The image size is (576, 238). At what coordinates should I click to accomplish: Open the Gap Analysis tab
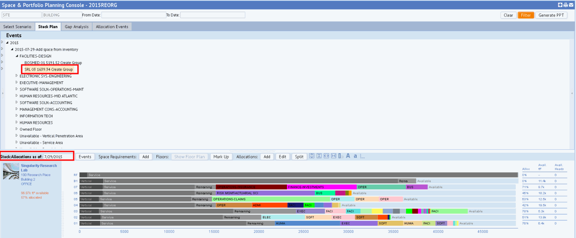point(77,27)
